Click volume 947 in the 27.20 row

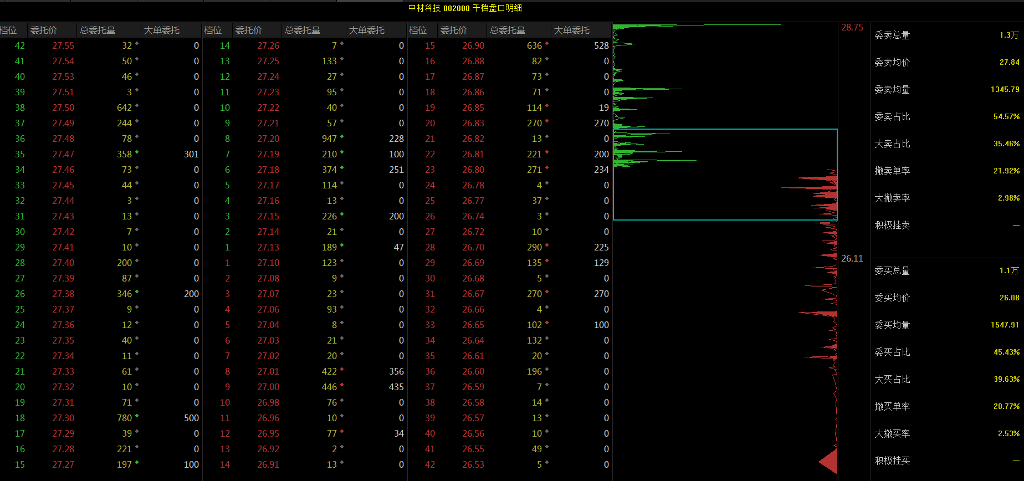pos(330,139)
